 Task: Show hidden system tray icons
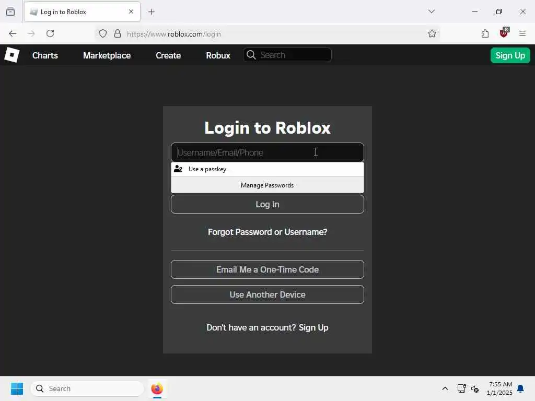tap(445, 388)
